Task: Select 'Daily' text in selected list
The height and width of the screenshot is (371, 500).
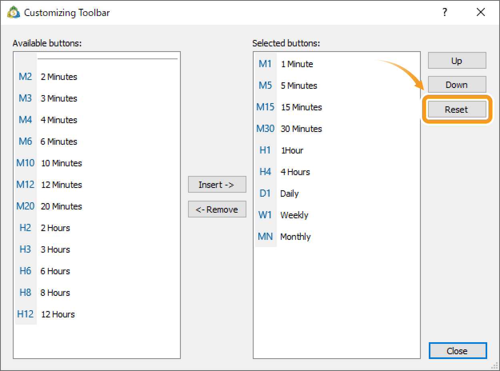Action: [x=290, y=193]
